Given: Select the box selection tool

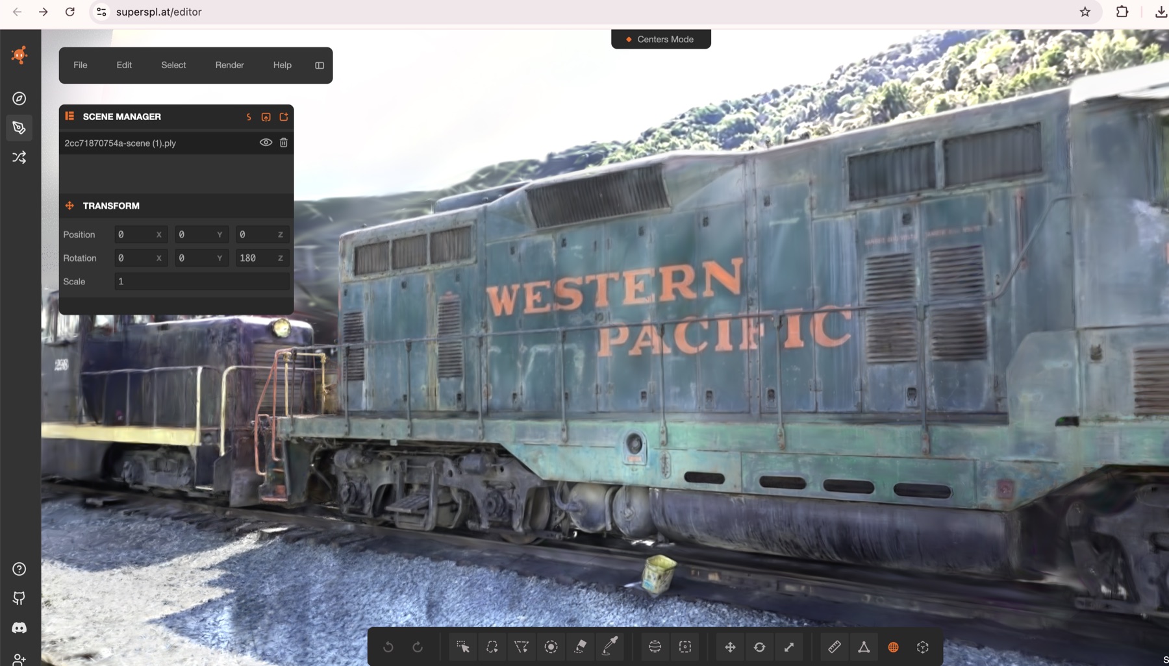Looking at the screenshot, I should [685, 647].
